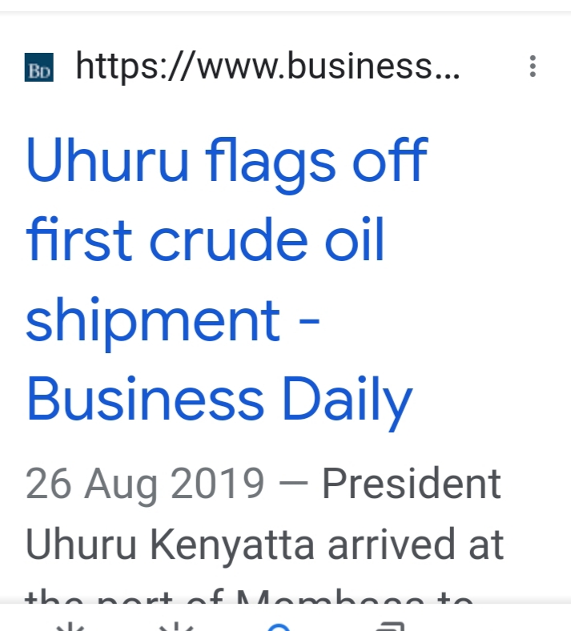Viewport: 571px width, 631px height.
Task: Click the 'shipment -' headline line
Action: (x=173, y=322)
